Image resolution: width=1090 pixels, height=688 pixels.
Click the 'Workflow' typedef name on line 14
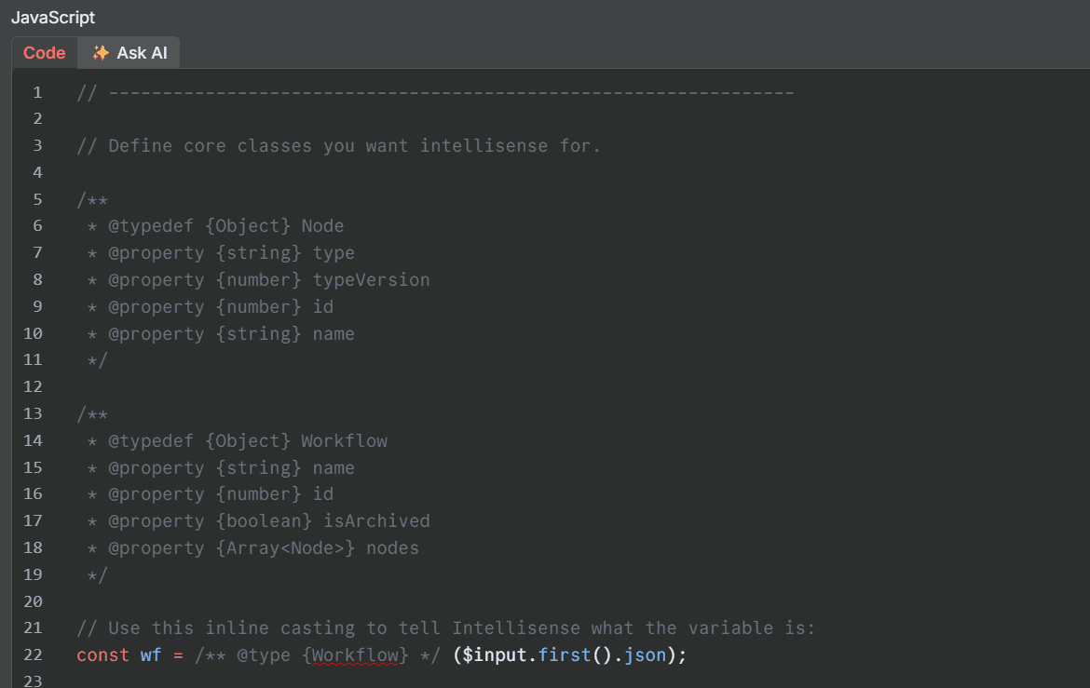coord(344,441)
